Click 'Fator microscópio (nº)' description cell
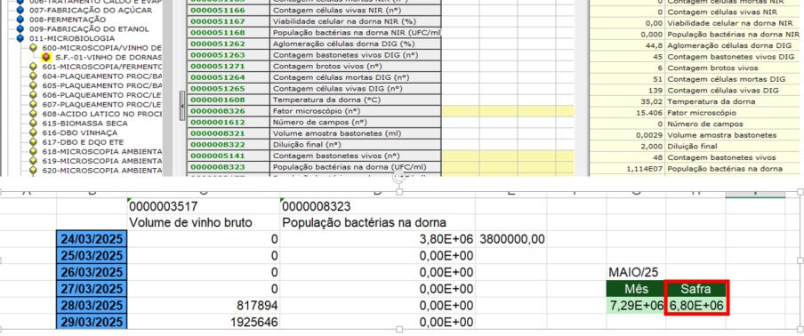The width and height of the screenshot is (804, 336). [355, 110]
